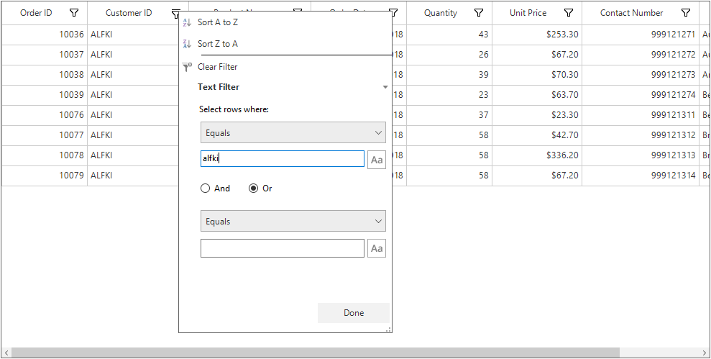This screenshot has width=711, height=359.
Task: Open the Unit Price column filter icon
Action: [568, 13]
